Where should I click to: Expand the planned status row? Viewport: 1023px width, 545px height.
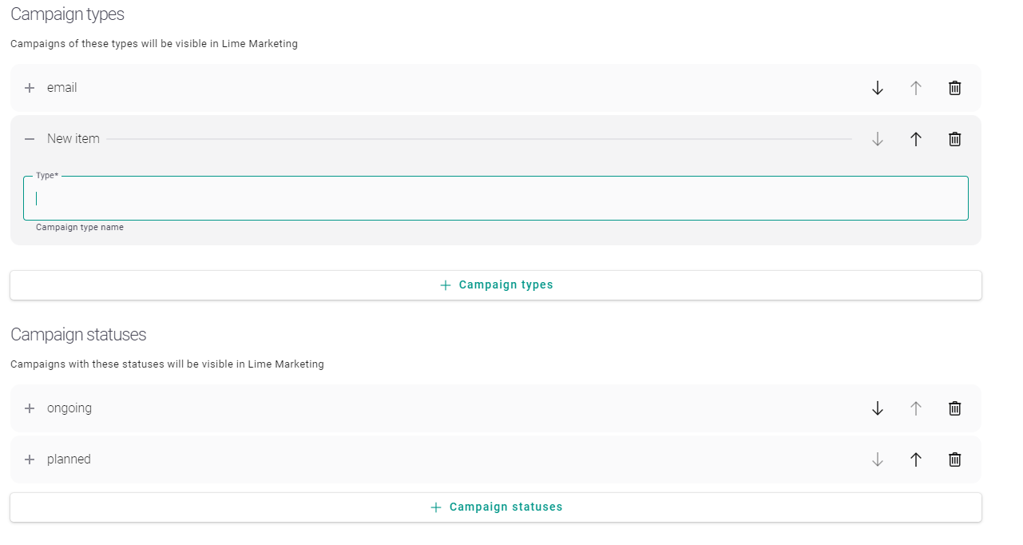tap(30, 459)
